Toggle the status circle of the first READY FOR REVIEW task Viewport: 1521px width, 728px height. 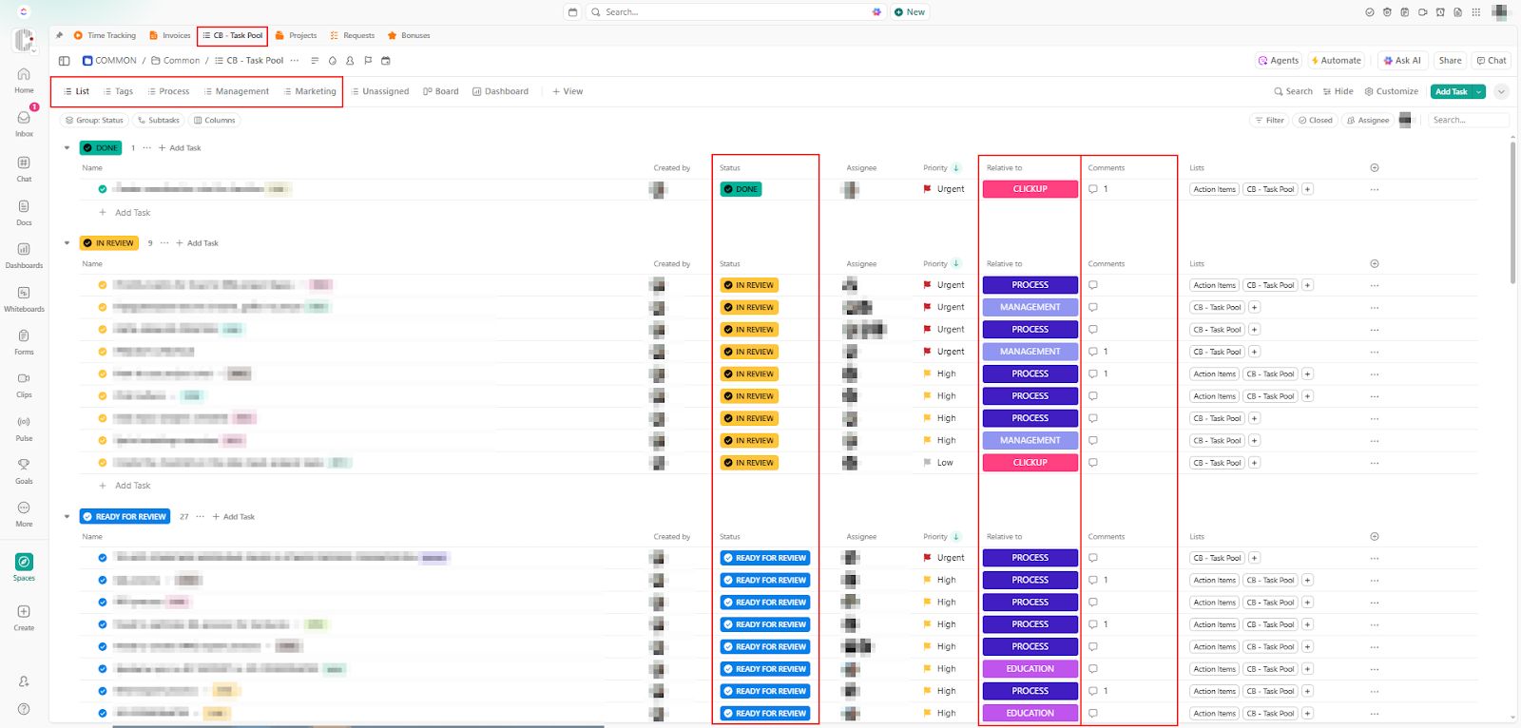point(103,558)
